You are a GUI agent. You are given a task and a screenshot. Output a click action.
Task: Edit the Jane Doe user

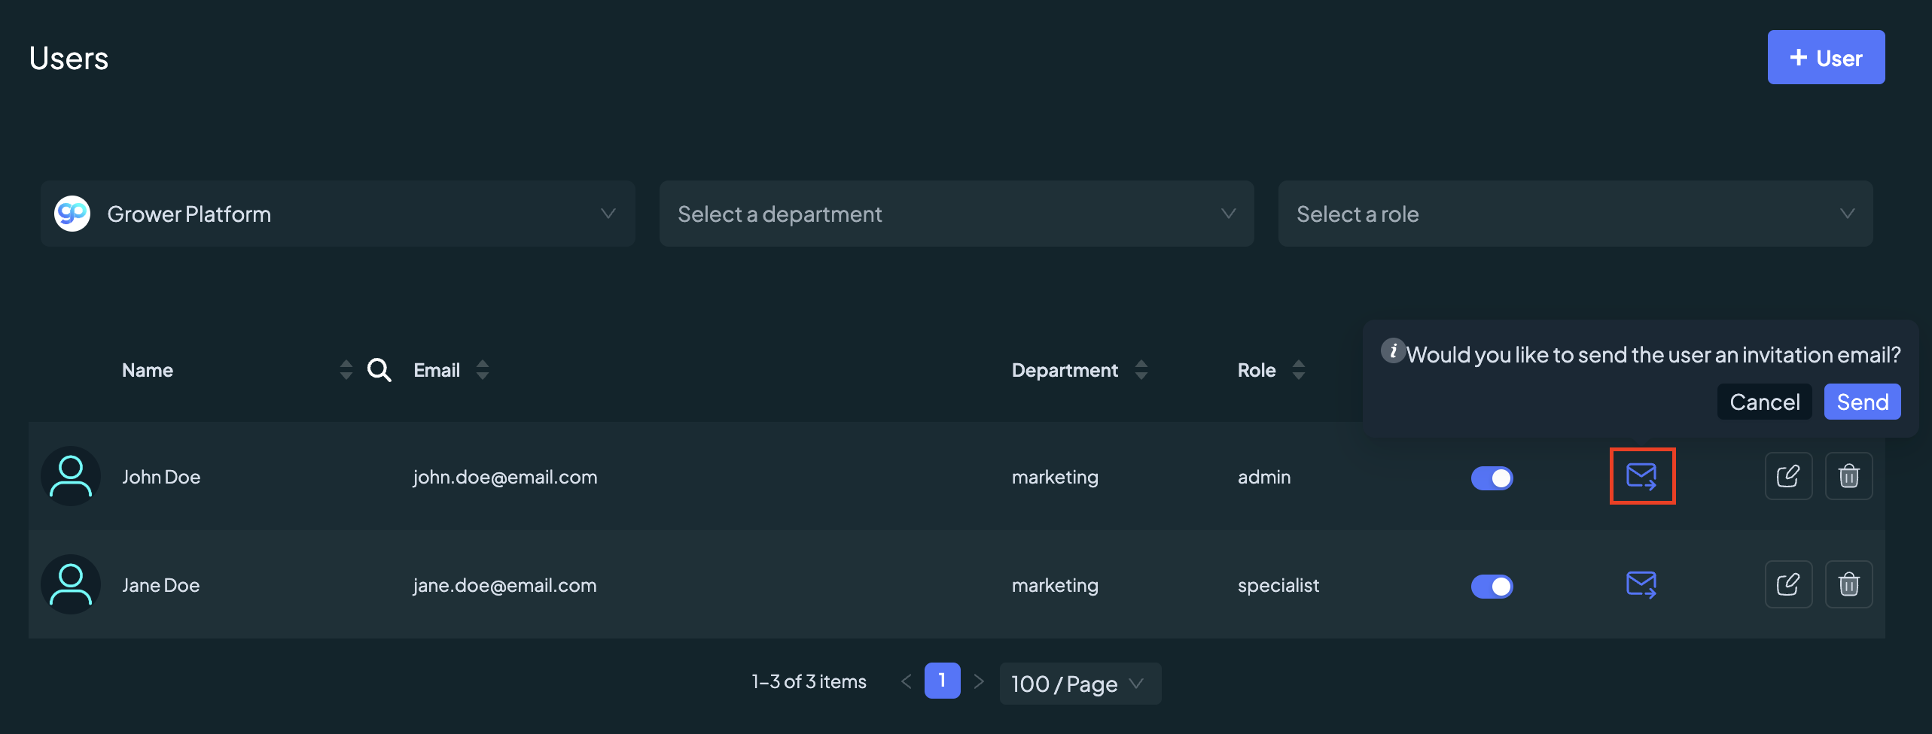click(x=1788, y=584)
